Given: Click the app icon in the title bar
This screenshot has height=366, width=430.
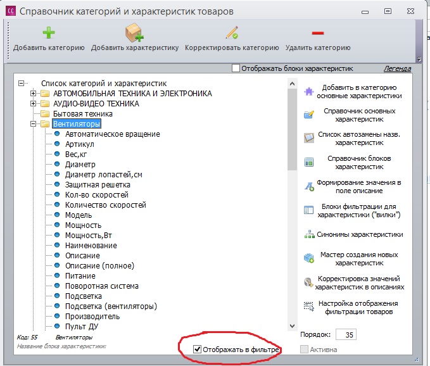Looking at the screenshot, I should [x=10, y=11].
